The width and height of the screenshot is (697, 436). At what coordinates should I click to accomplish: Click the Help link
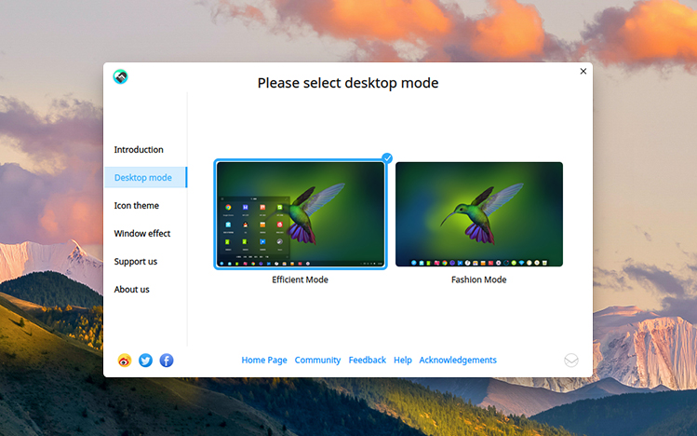(403, 360)
